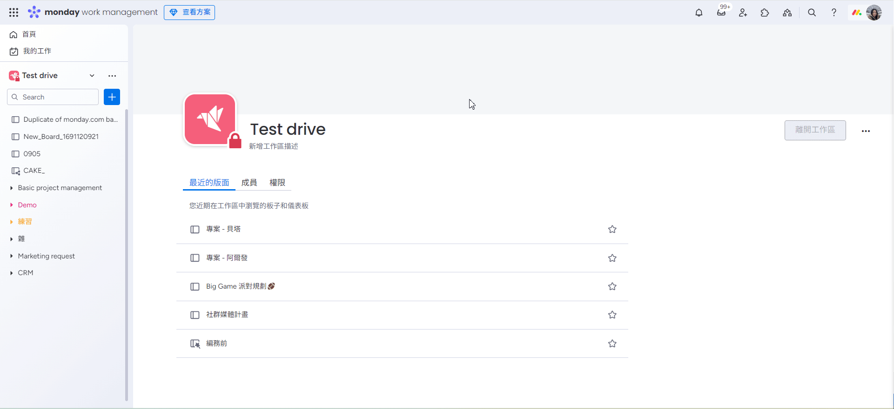Click the user avatar profile picture

[874, 13]
